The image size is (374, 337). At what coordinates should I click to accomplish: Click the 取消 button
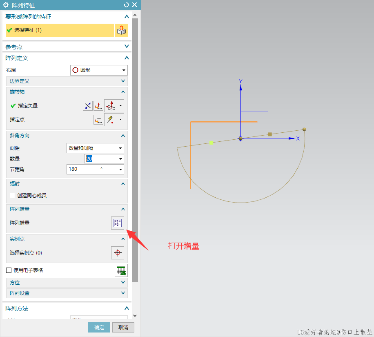click(x=123, y=328)
